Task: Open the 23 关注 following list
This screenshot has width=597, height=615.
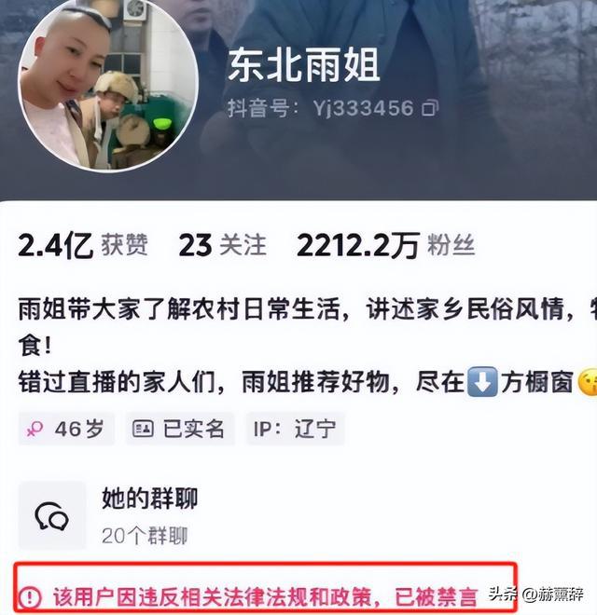Action: point(222,246)
